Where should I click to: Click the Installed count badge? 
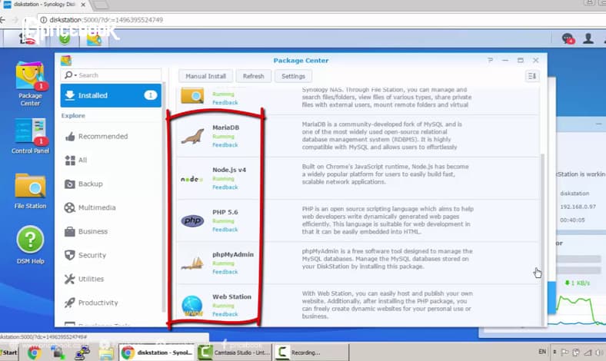pyautogui.click(x=150, y=95)
